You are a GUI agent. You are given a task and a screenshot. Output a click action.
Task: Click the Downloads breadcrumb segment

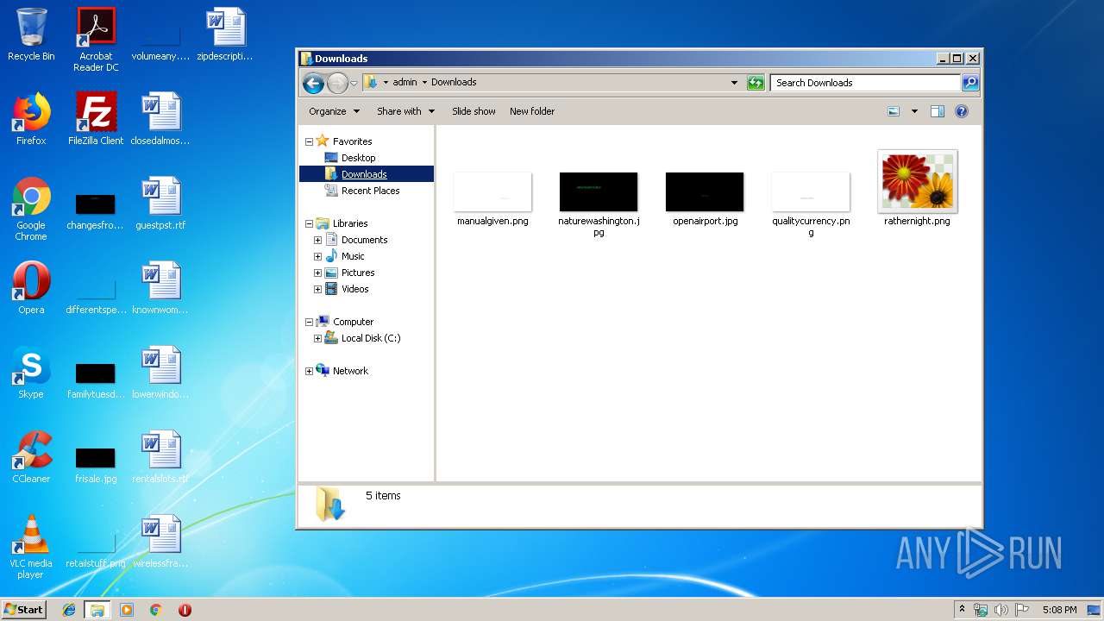(454, 83)
